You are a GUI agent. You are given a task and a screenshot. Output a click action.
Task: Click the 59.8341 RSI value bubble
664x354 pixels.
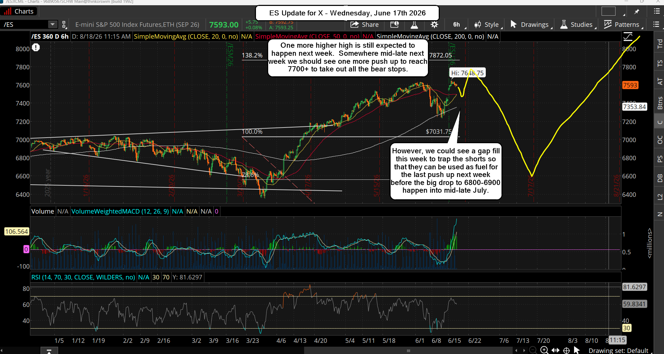click(635, 304)
